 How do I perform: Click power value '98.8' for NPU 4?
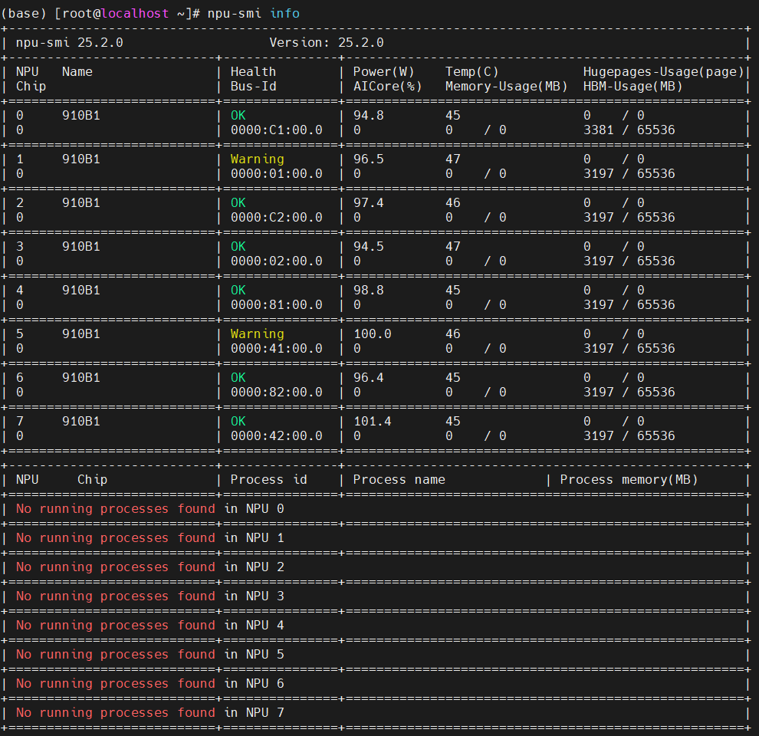pos(368,290)
